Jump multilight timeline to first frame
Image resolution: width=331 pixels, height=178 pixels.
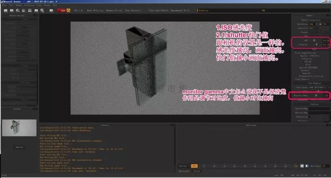(302, 166)
